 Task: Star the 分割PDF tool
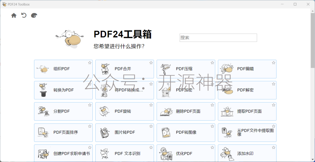point(90,105)
